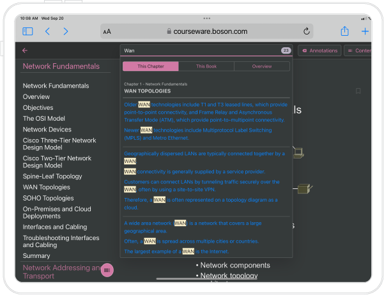
Task: Switch to the Overview search tab
Action: [262, 66]
